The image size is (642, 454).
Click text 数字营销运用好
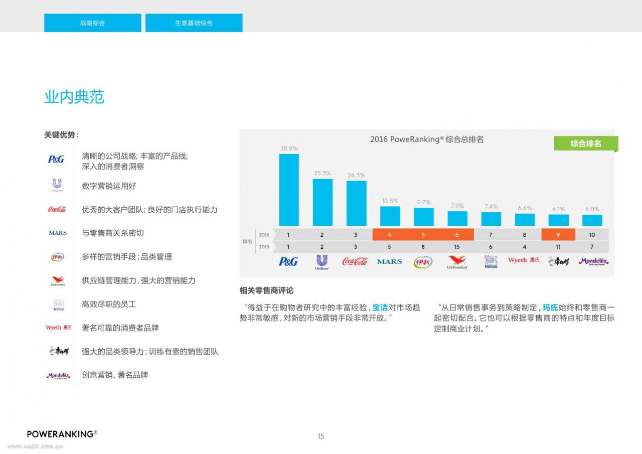(x=109, y=186)
